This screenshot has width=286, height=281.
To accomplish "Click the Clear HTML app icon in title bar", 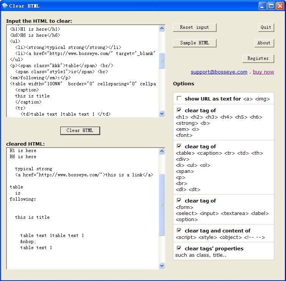I will (5, 6).
